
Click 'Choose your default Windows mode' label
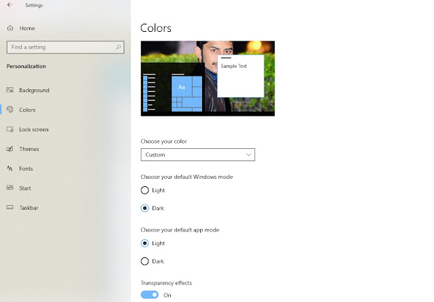186,177
